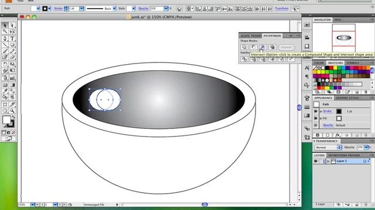This screenshot has height=210, width=375.
Task: Switch to the Pathfinder tab
Action: [x=272, y=36]
